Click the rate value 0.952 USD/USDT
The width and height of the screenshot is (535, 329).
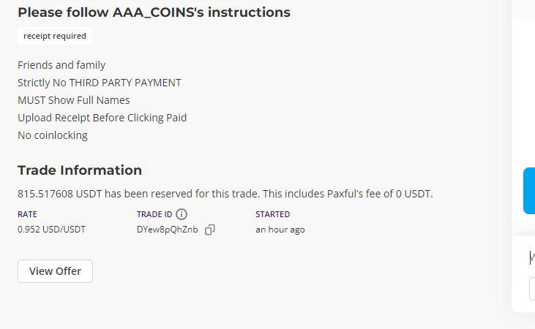(51, 230)
